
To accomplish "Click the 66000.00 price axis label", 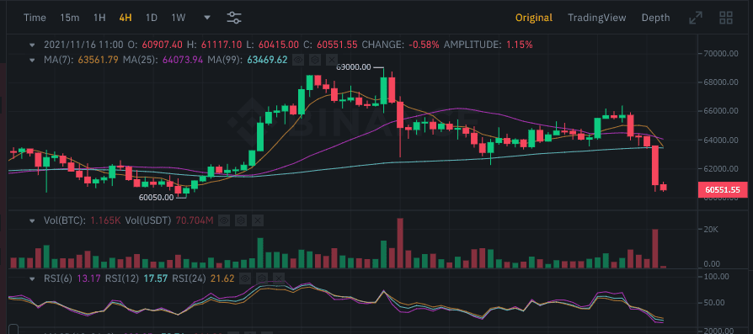I will (722, 111).
